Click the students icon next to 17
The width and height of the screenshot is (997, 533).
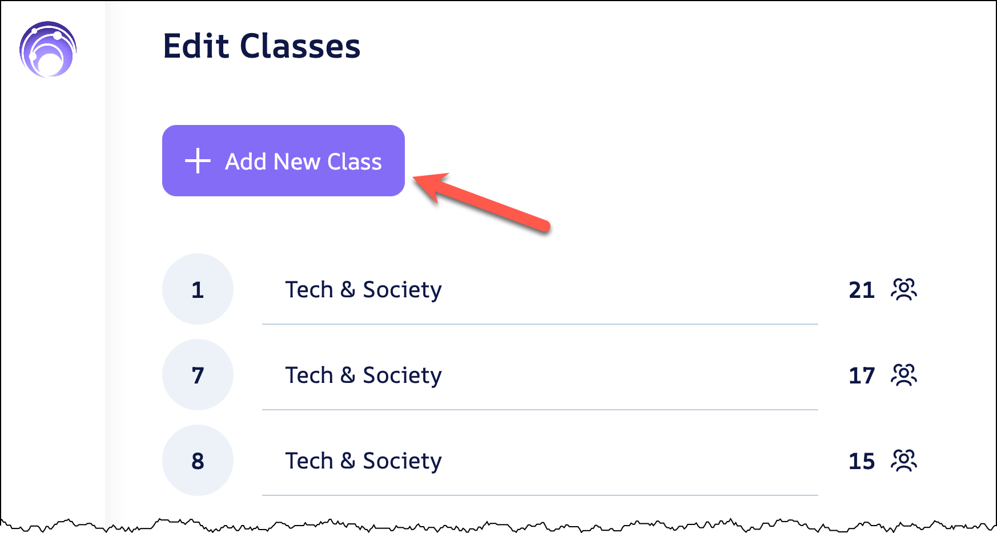[x=903, y=375]
